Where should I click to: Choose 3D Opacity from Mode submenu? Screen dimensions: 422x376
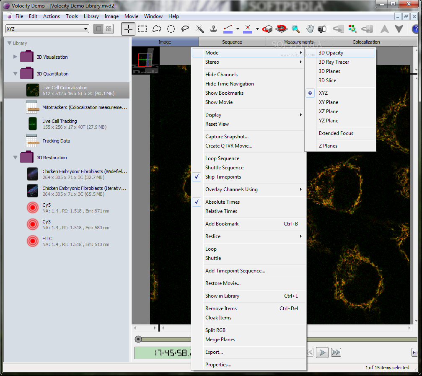(331, 53)
